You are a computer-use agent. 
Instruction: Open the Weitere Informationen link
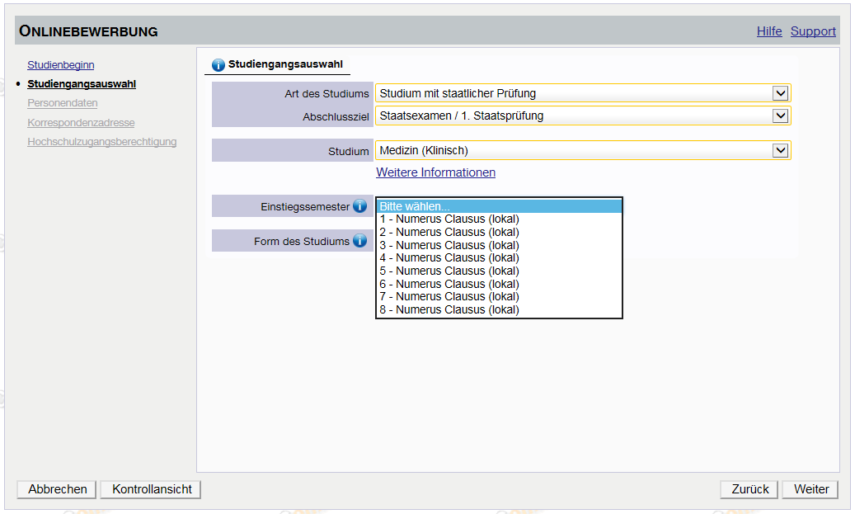click(435, 172)
